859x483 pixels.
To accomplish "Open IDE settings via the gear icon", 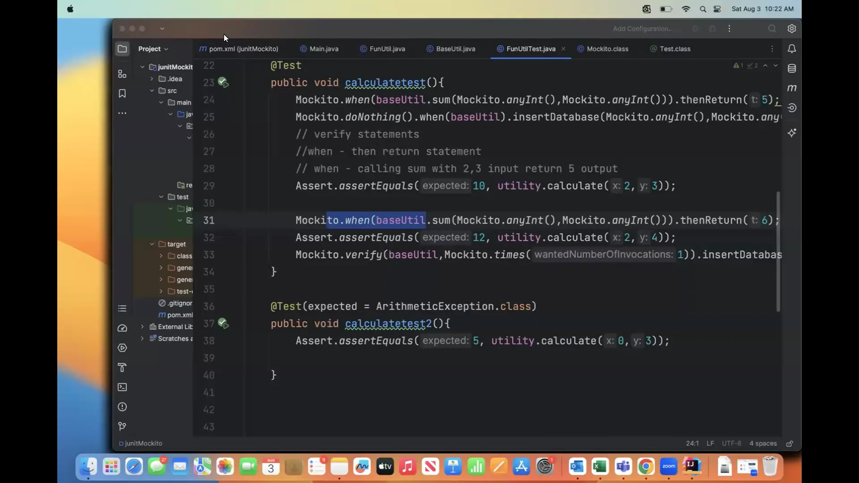I will (791, 28).
